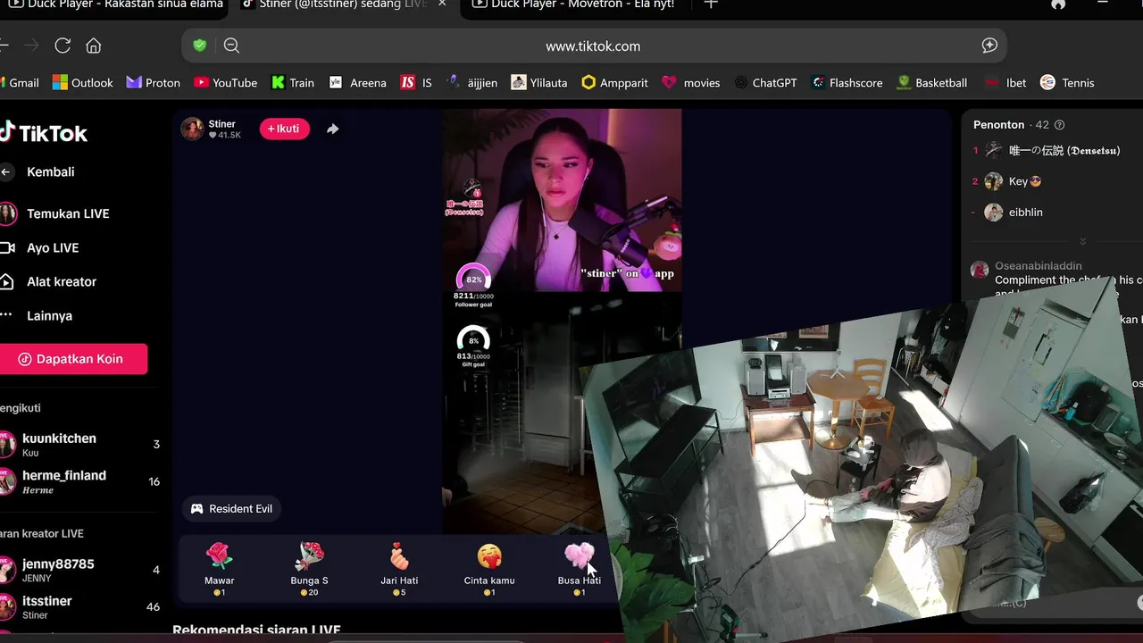Reload the page with the refresh icon
Screen dimensions: 1143x643
[x=63, y=46]
